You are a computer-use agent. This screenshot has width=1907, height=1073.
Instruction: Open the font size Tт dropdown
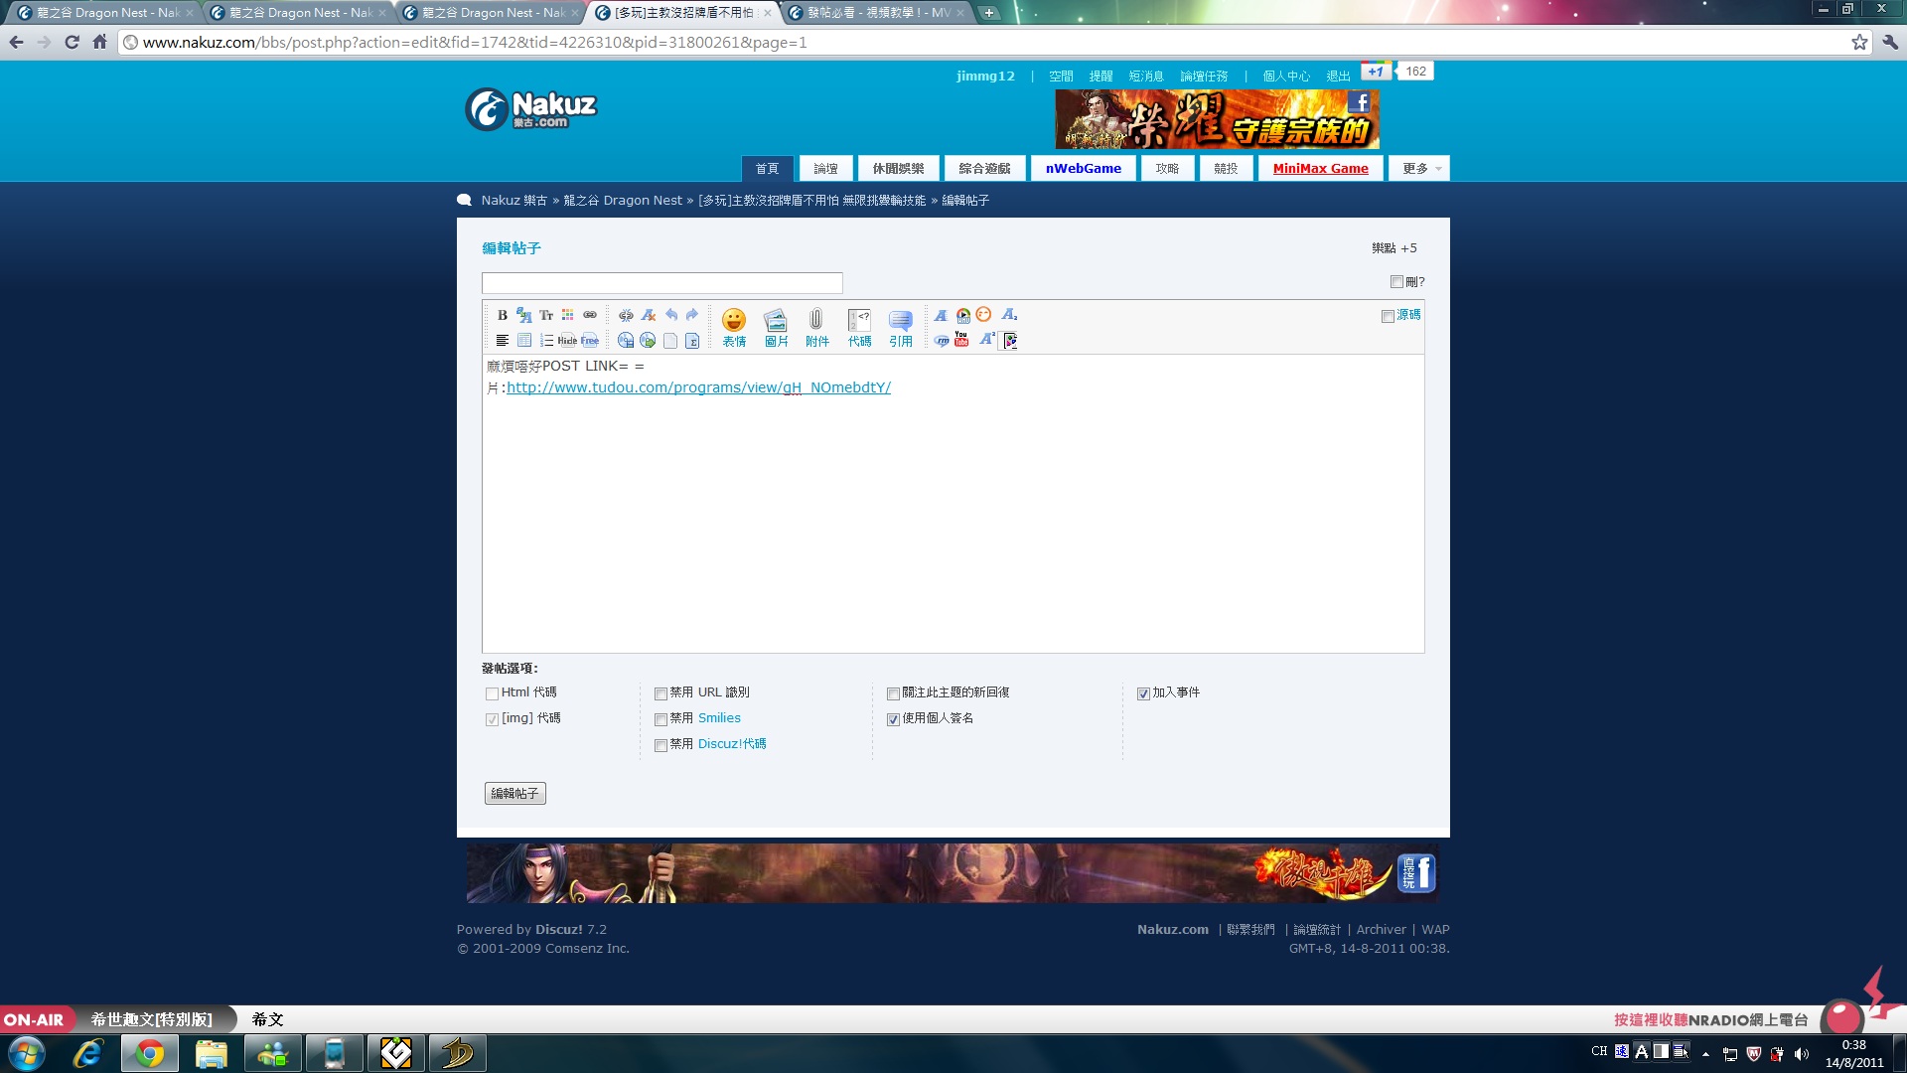pos(546,315)
